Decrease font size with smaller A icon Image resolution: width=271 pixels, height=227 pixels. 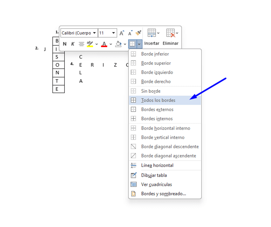[130, 33]
